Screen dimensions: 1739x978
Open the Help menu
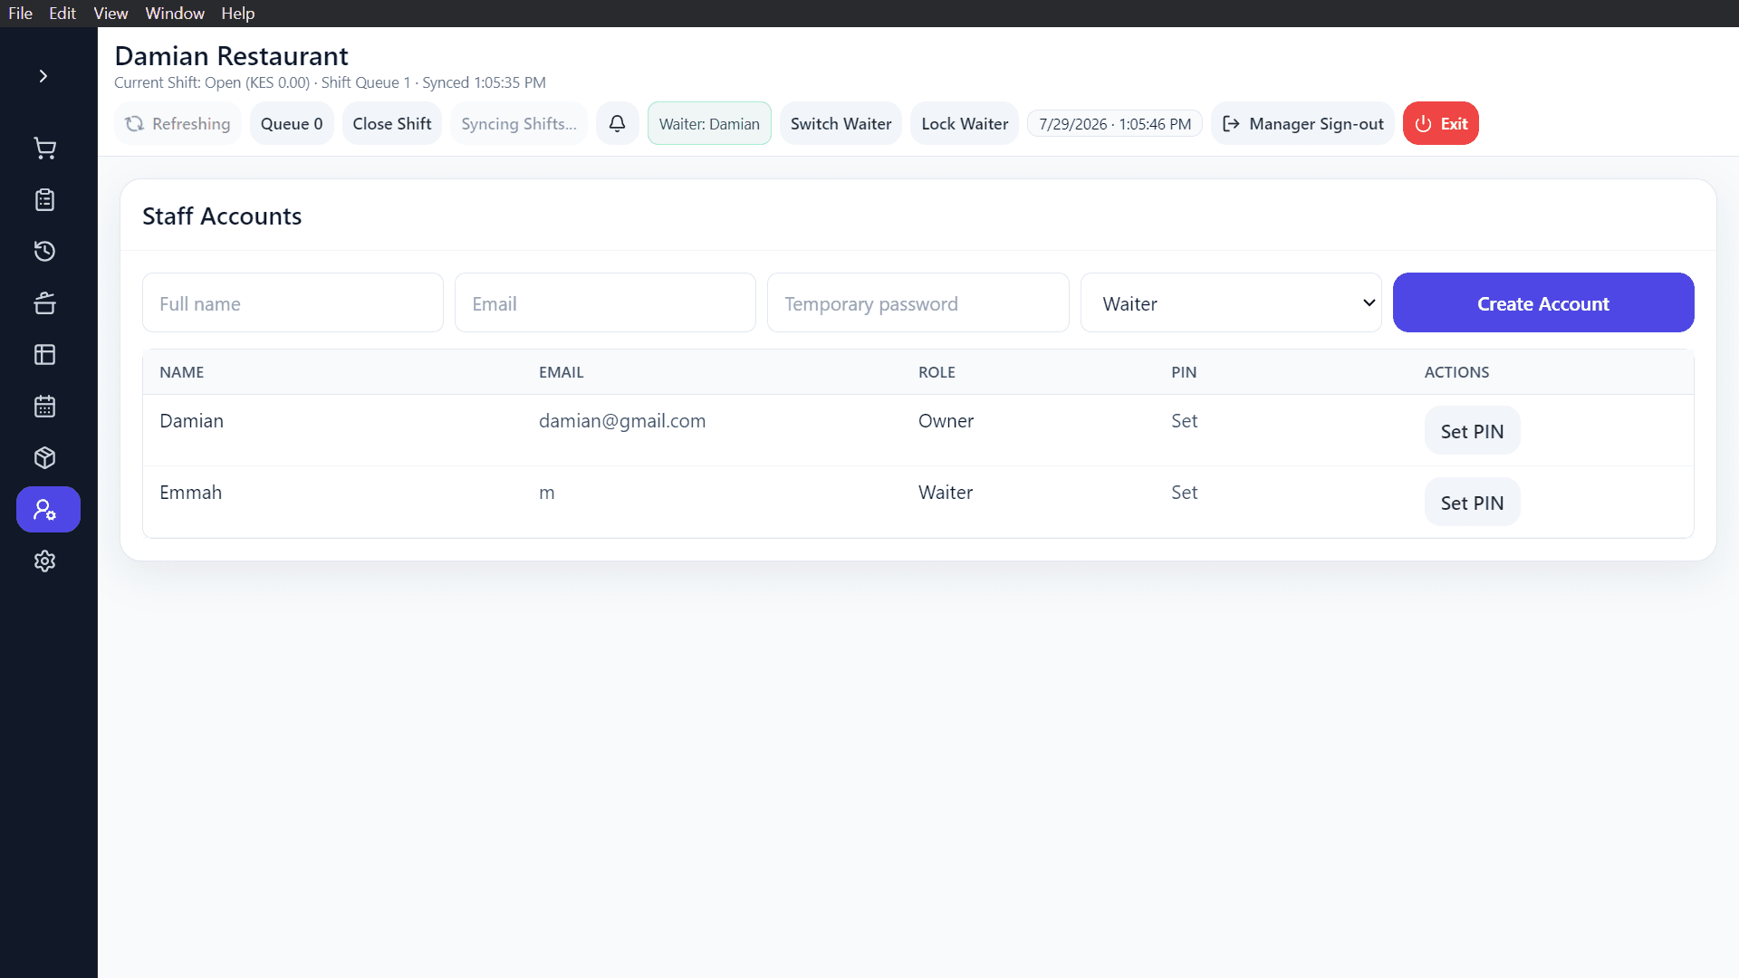point(238,14)
